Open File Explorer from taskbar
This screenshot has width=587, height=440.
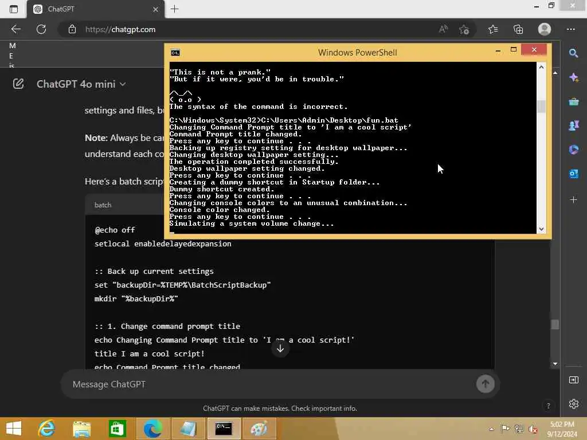click(x=81, y=429)
